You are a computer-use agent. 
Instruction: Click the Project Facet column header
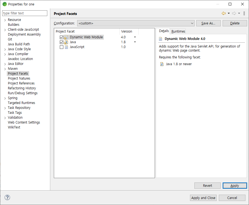pos(87,31)
